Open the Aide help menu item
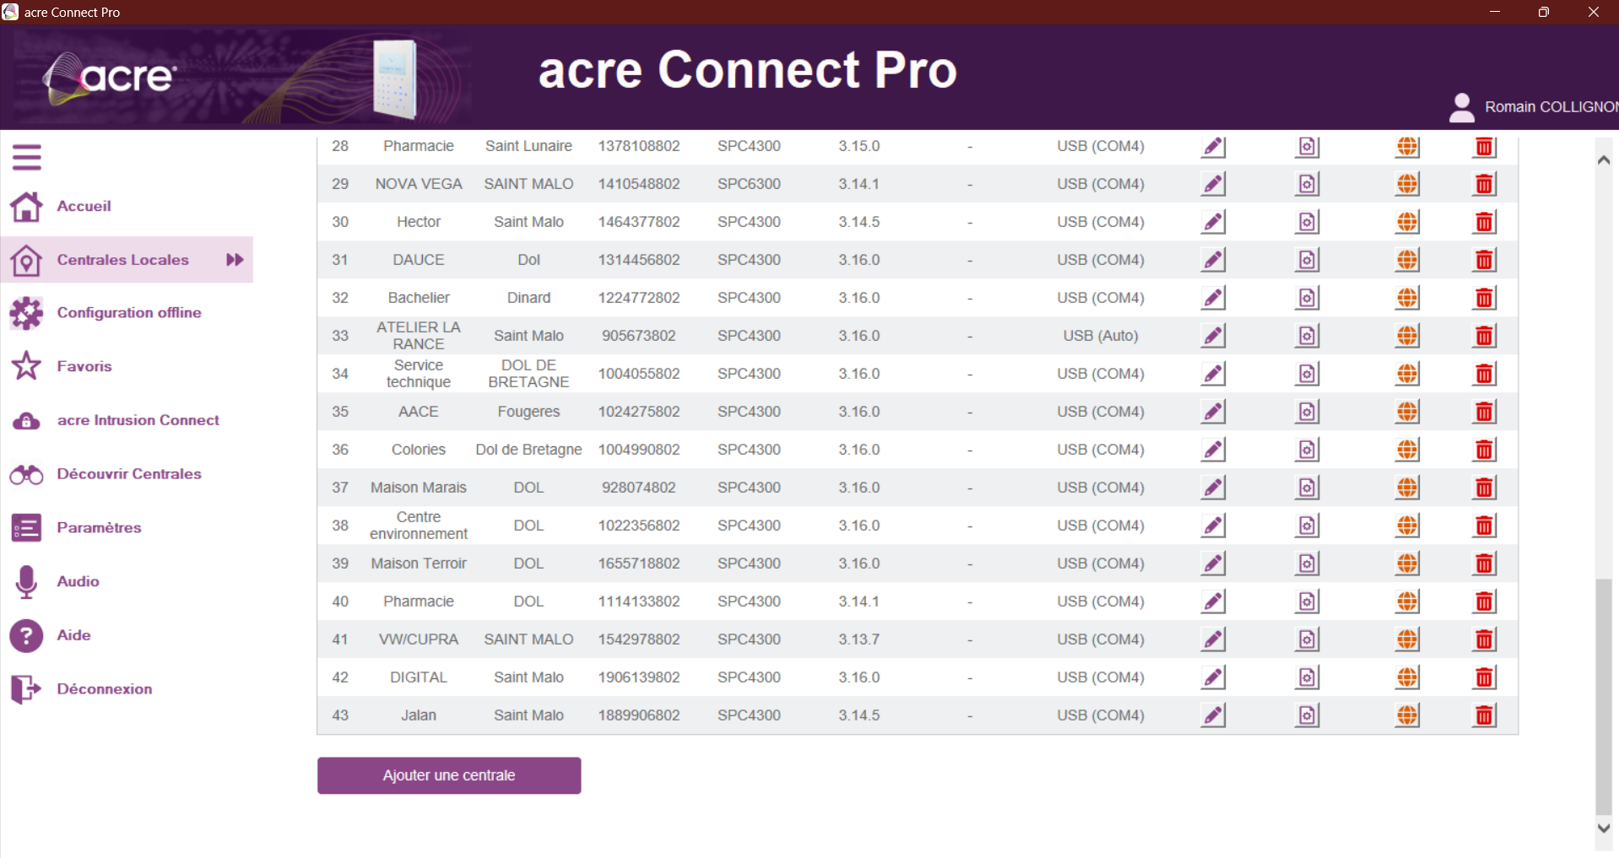 click(x=73, y=635)
